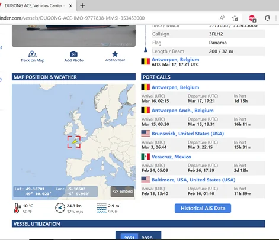Click the ad blocker extension icon

tap(252, 18)
